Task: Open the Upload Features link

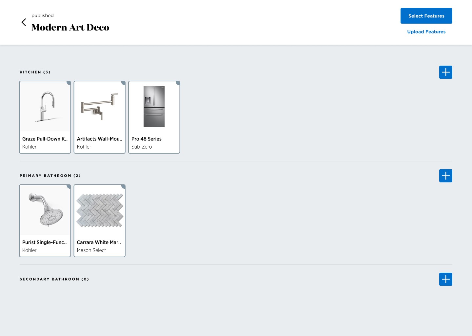Action: (426, 31)
